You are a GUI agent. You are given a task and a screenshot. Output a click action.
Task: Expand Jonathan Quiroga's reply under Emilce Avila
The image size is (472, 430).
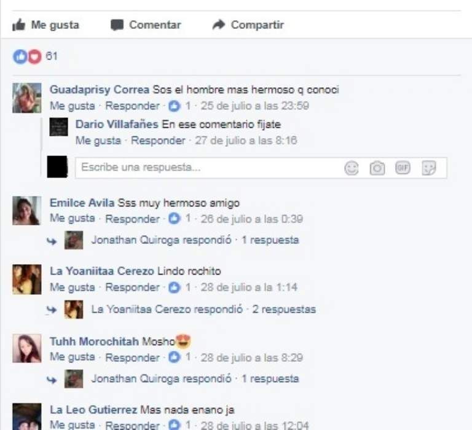(195, 240)
